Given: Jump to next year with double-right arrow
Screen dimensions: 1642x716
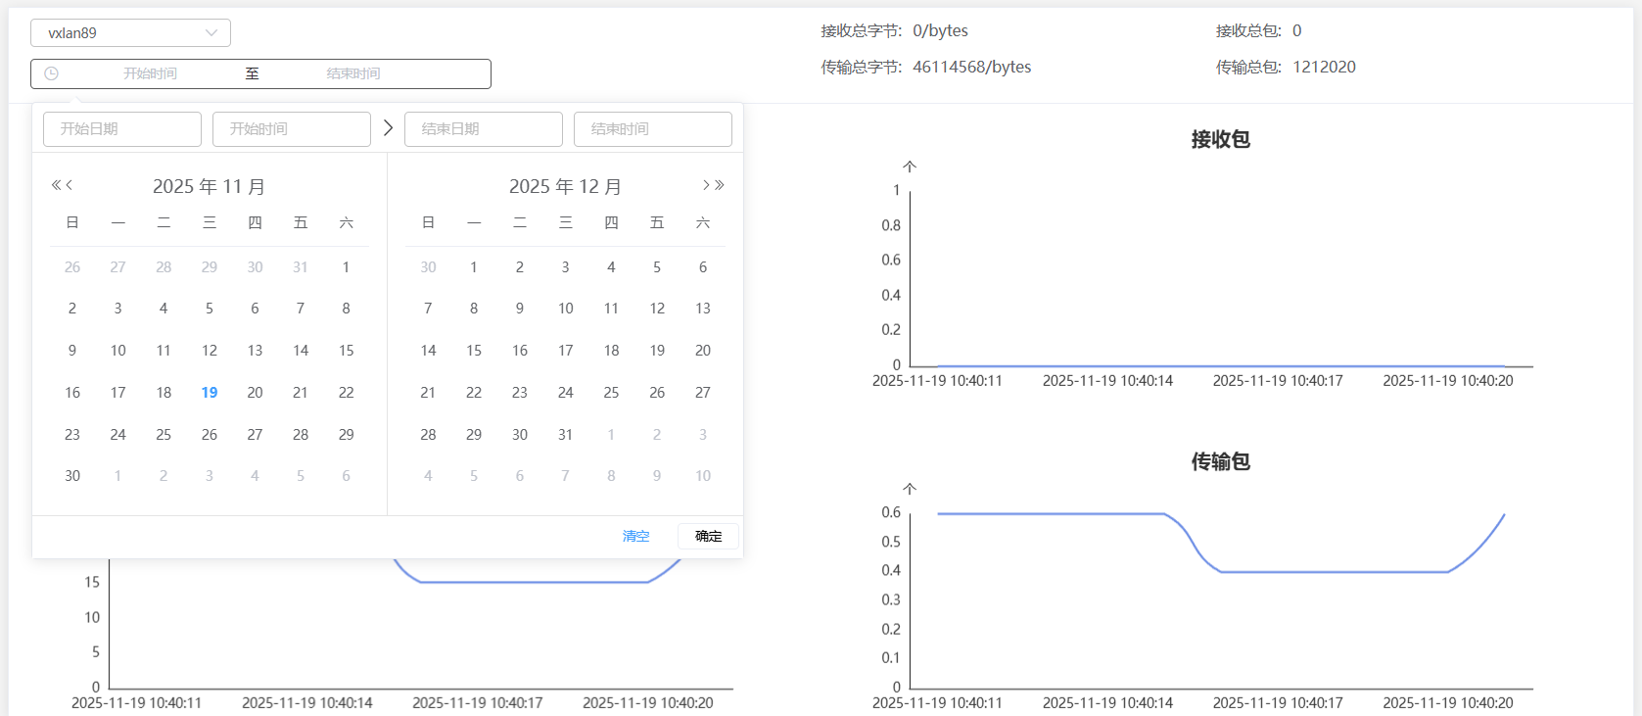Looking at the screenshot, I should click(x=720, y=185).
